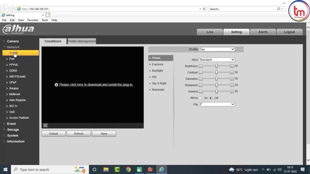Open the Illuminator settings section
The height and width of the screenshot is (174, 310).
(158, 89)
